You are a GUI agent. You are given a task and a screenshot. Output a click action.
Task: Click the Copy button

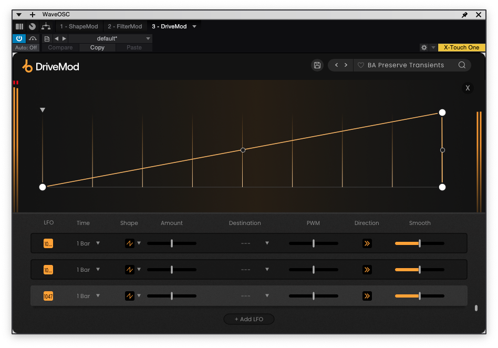(x=97, y=47)
